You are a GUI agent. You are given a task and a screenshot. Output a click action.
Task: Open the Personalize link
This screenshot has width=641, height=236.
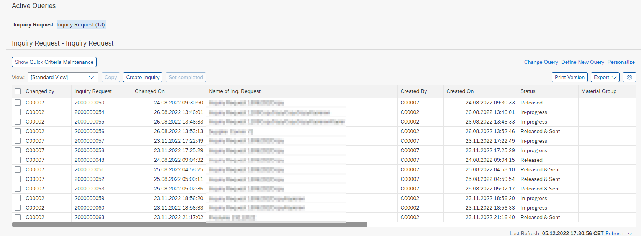(621, 62)
